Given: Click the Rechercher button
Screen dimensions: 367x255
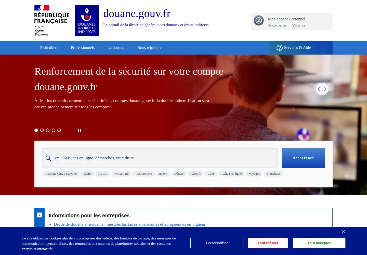Looking at the screenshot, I should coord(303,158).
